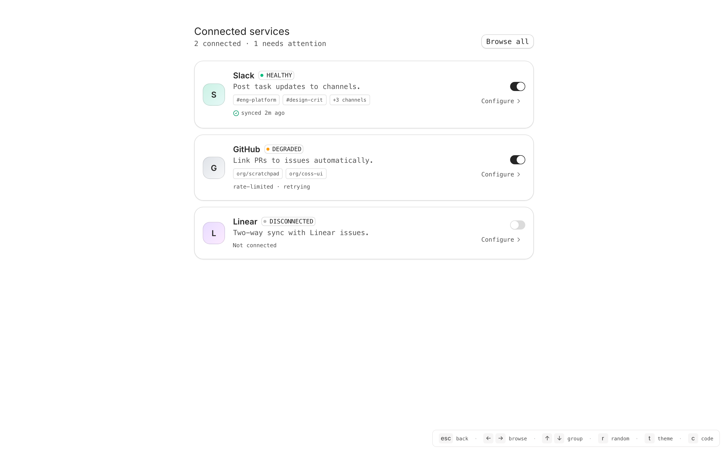This screenshot has height=455, width=728.
Task: Enable the Linear integration toggle
Action: coord(517,225)
